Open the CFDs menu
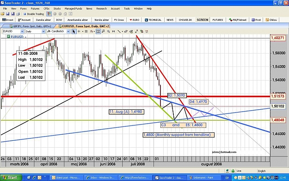The height and width of the screenshot is (181, 289). 46,8
